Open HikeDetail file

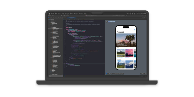pyautogui.click(x=55, y=60)
